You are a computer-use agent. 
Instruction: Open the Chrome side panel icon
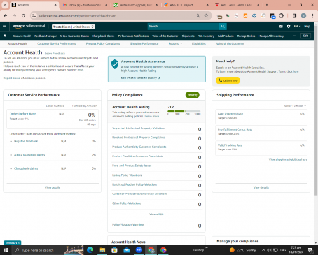coord(294,16)
